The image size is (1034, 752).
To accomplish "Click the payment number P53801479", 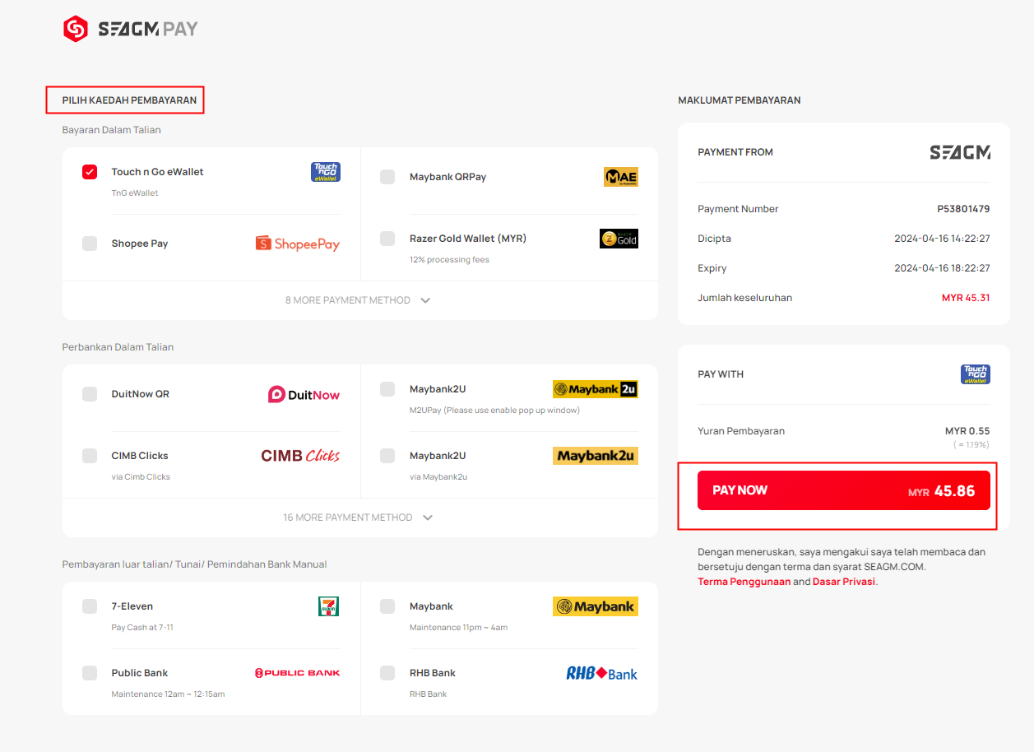I will (964, 209).
